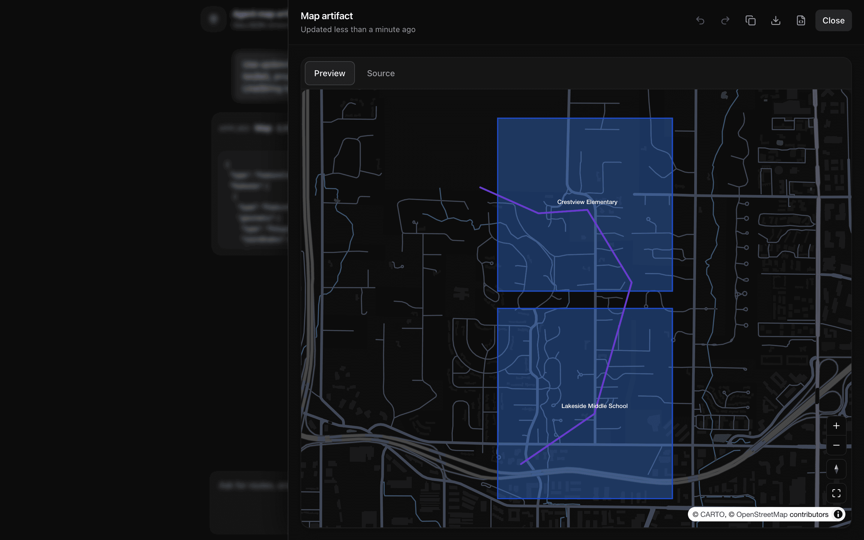864x540 pixels.
Task: Reset map orientation with the compass icon
Action: 836,469
